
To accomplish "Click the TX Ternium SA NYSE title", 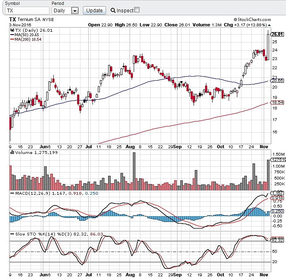I will (31, 19).
